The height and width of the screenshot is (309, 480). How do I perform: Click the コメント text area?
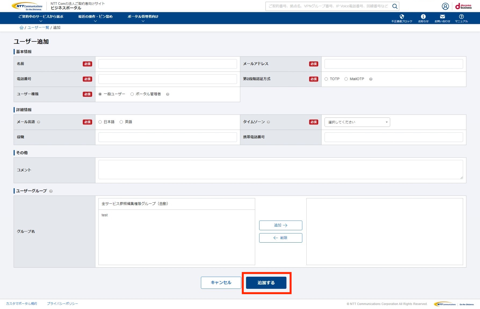280,170
